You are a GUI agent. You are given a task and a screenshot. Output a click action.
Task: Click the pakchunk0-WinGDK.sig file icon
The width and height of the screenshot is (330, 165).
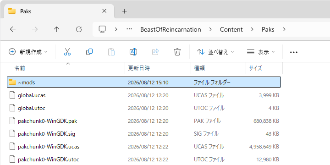pyautogui.click(x=13, y=134)
